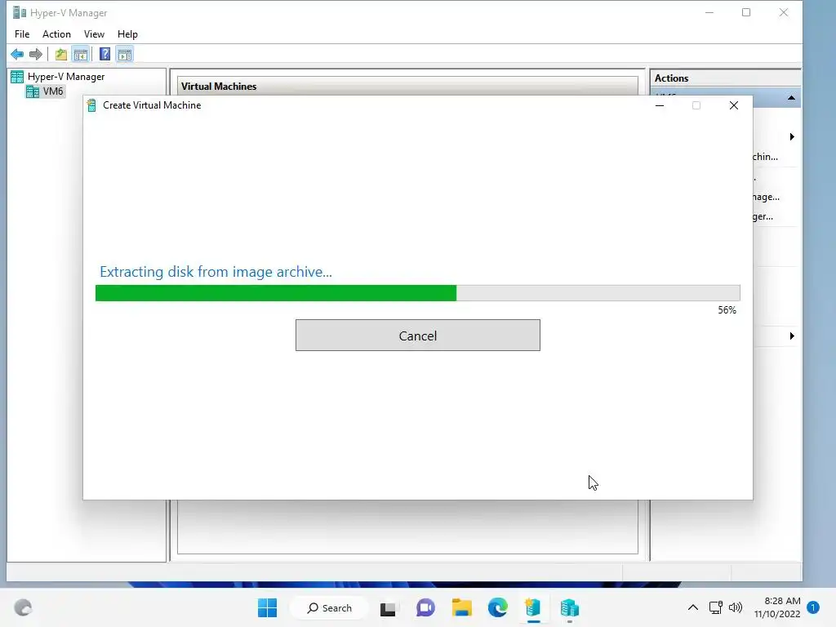The image size is (836, 627).
Task: Click the taskbar Search box
Action: tap(330, 607)
